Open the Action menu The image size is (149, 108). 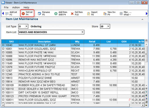[x=16, y=7]
